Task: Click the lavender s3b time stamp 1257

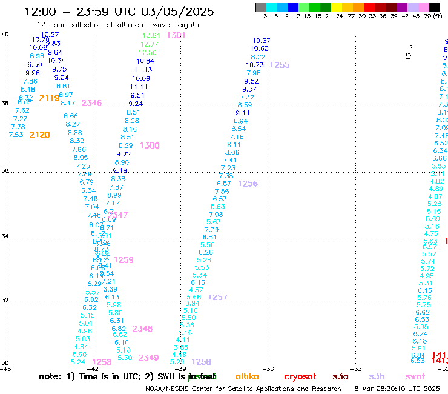Action: tap(218, 297)
